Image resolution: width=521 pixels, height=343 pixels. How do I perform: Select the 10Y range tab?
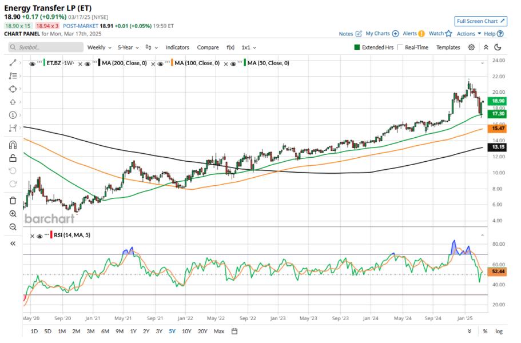click(187, 331)
